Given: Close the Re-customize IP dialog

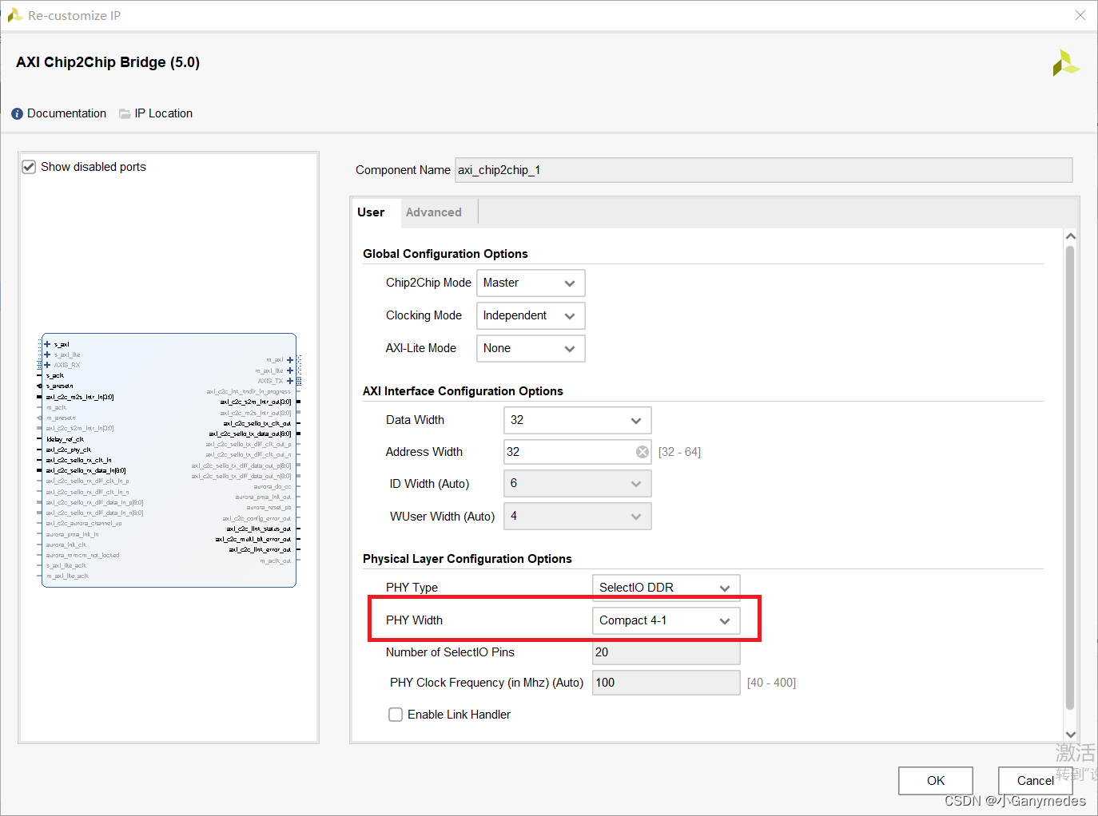Looking at the screenshot, I should pyautogui.click(x=1080, y=15).
